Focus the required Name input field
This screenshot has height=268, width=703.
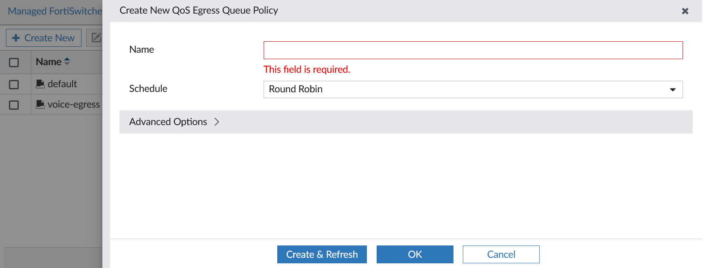[x=473, y=50]
